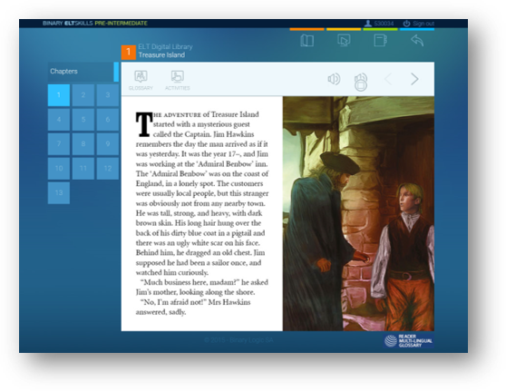Click the back arrow icon in header
Image resolution: width=506 pixels, height=391 pixels.
click(417, 41)
